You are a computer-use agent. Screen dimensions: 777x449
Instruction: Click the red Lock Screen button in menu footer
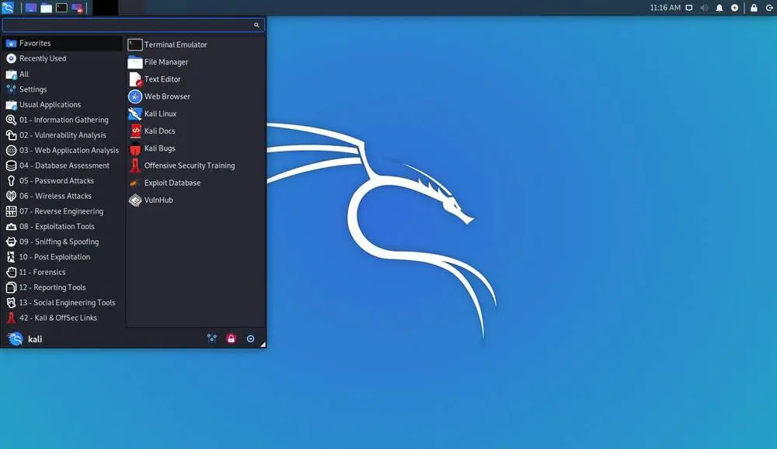[x=231, y=339]
